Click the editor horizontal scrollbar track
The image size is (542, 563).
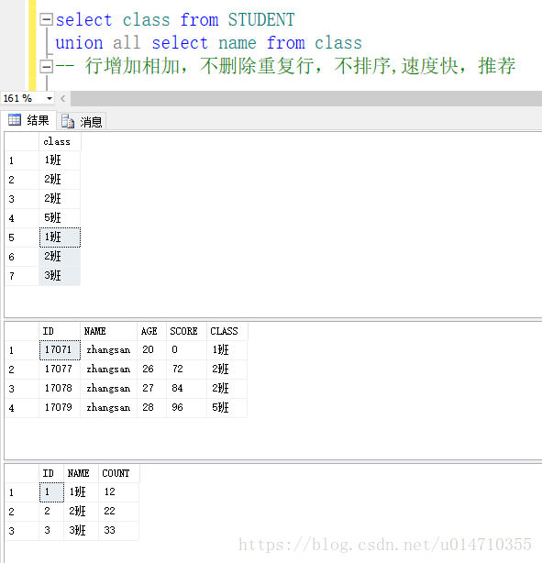[306, 98]
